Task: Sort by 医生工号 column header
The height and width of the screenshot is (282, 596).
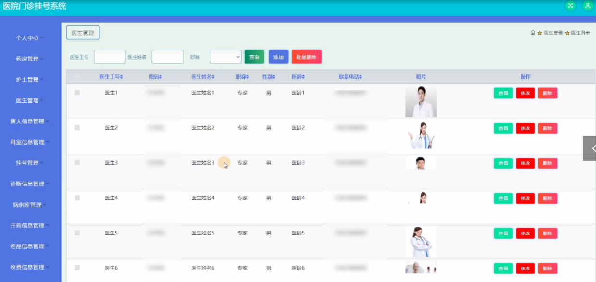Action: (x=111, y=77)
